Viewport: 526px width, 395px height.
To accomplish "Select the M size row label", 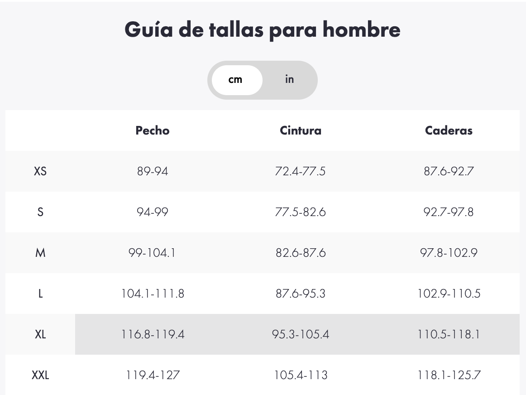I will [x=40, y=253].
